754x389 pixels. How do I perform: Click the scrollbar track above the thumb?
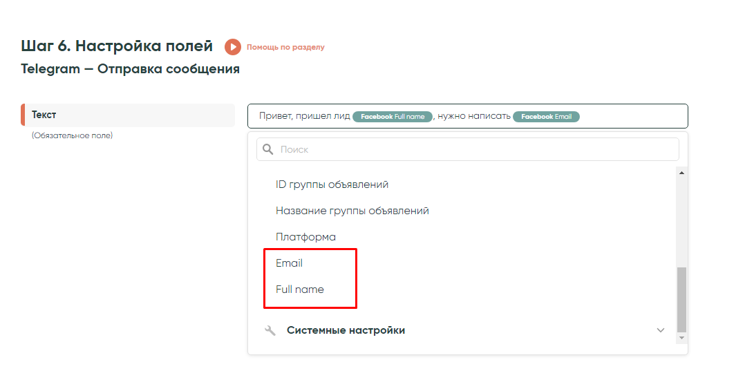tap(681, 221)
